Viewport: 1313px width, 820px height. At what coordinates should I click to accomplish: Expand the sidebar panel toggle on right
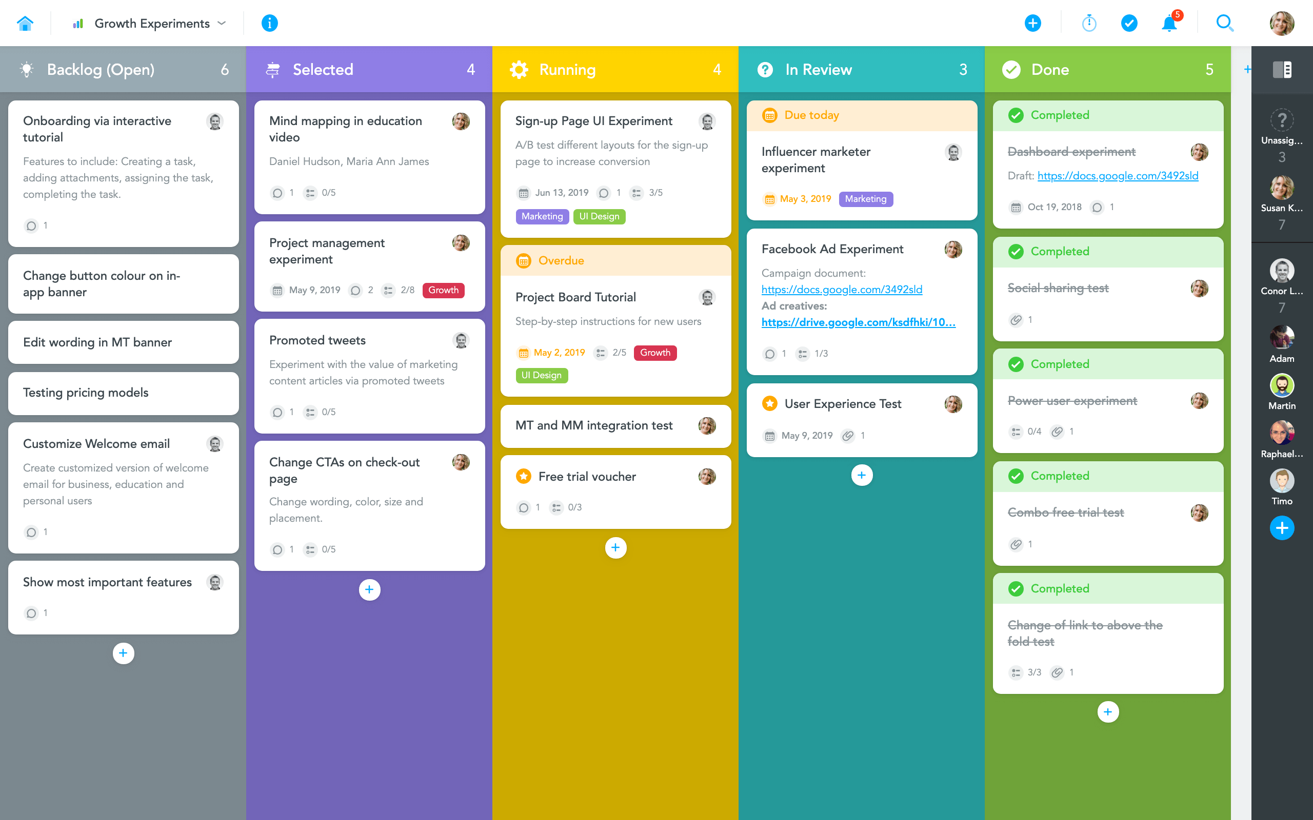[1282, 70]
